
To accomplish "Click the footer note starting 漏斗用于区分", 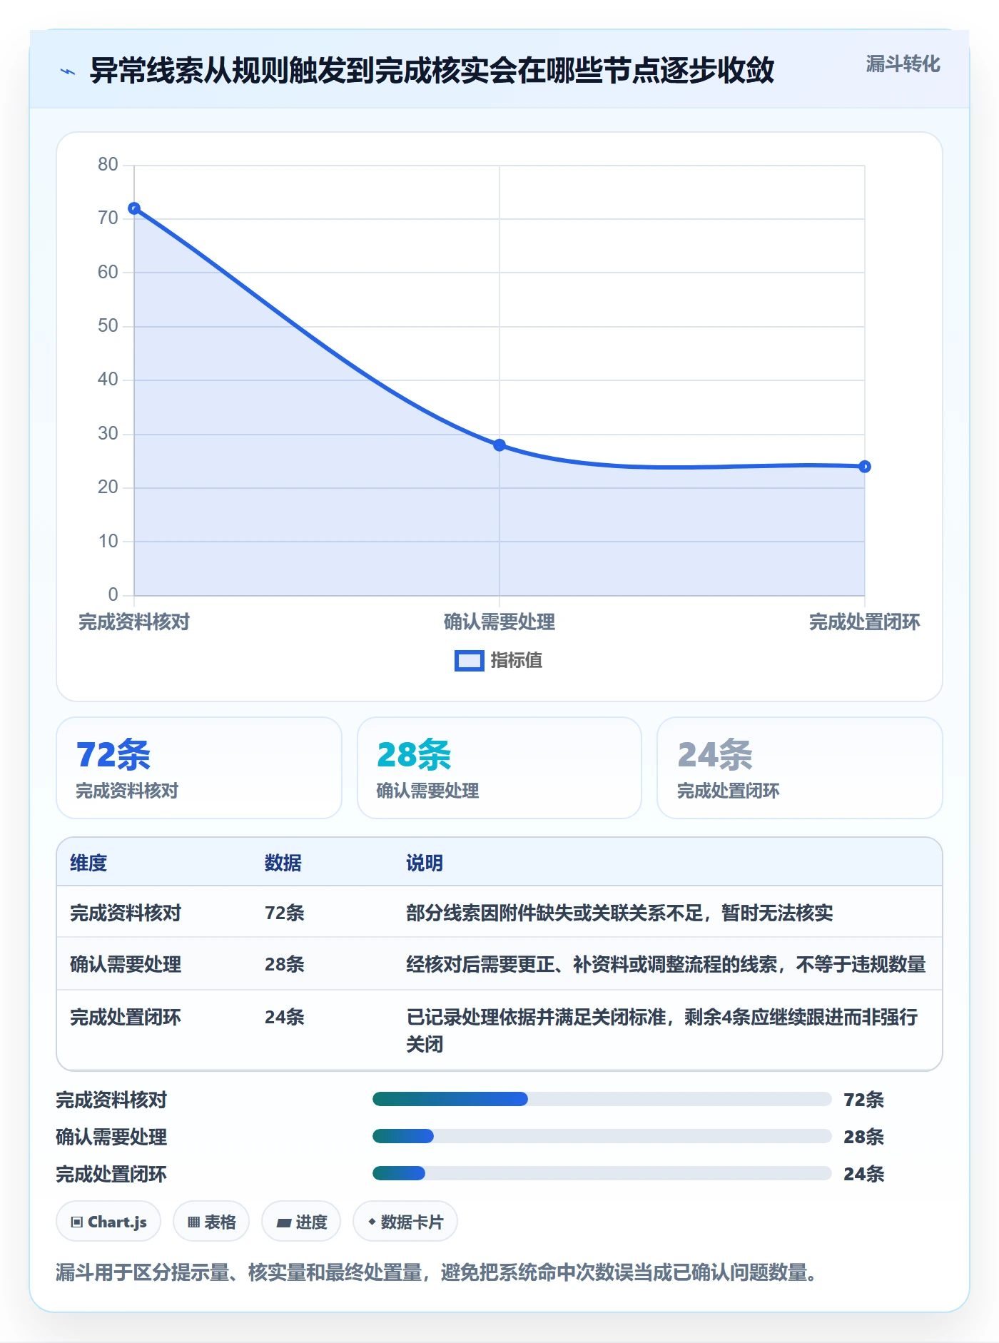I will (x=437, y=1272).
